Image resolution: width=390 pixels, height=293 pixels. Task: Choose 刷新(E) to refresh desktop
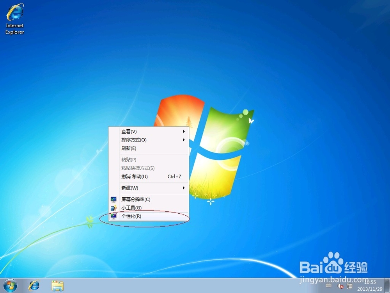pos(149,148)
